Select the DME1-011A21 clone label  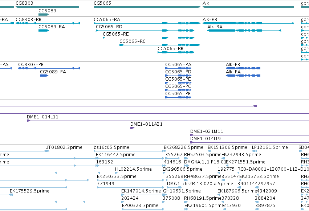pyautogui.click(x=146, y=124)
